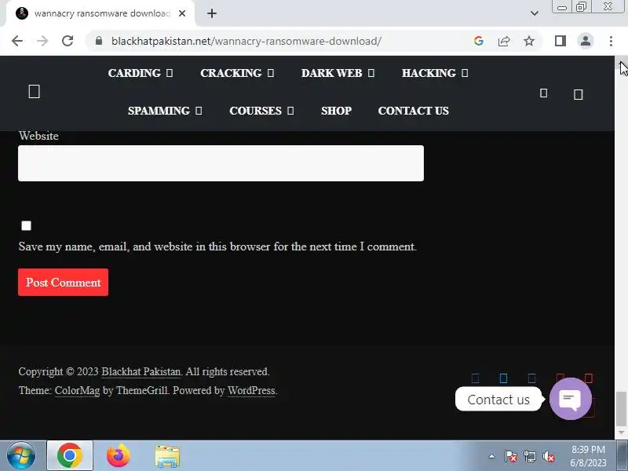Open the Windows Start menu
The image size is (628, 471).
[21, 456]
